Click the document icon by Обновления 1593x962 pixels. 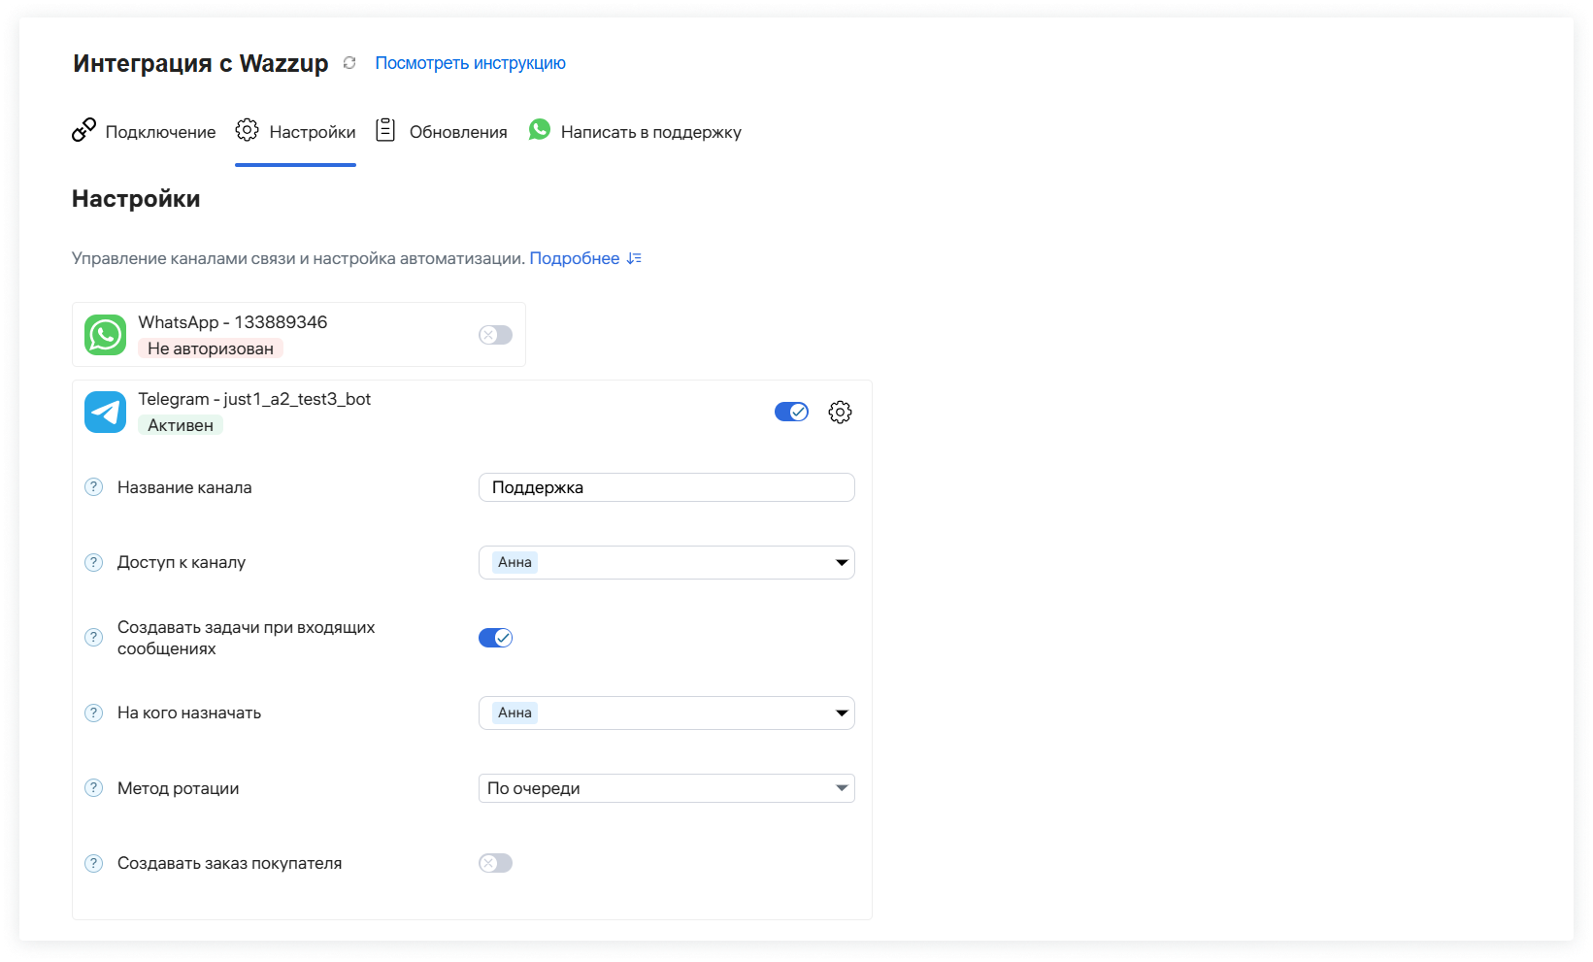click(x=385, y=130)
